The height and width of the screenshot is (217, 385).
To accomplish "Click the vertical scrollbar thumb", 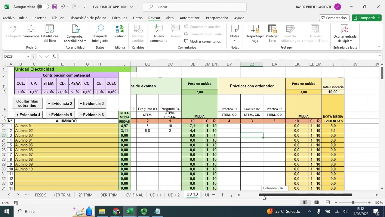I will 382,73.
